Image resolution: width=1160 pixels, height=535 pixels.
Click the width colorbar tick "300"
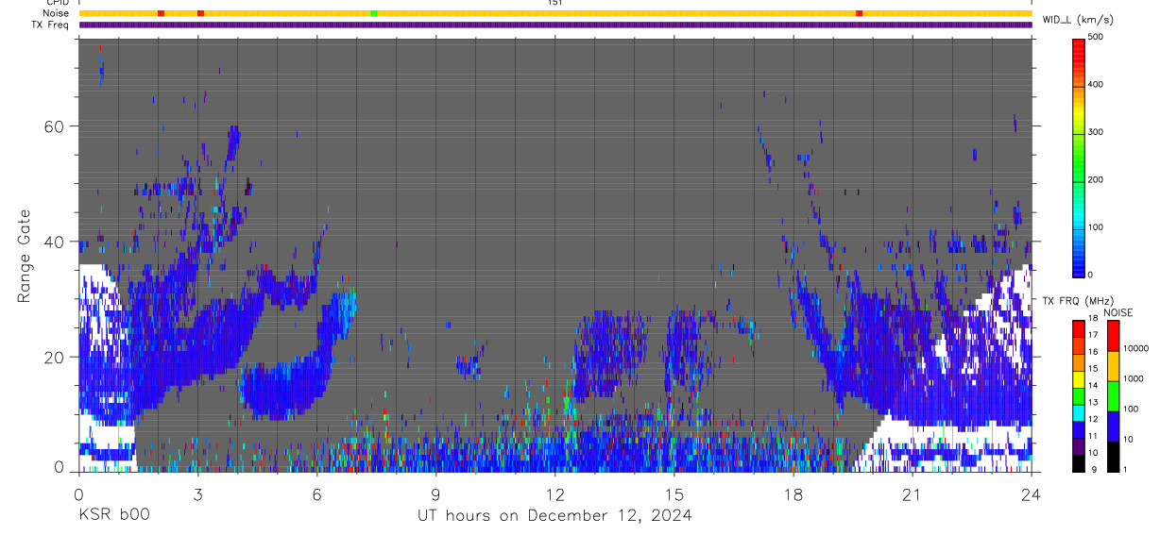[1096, 132]
